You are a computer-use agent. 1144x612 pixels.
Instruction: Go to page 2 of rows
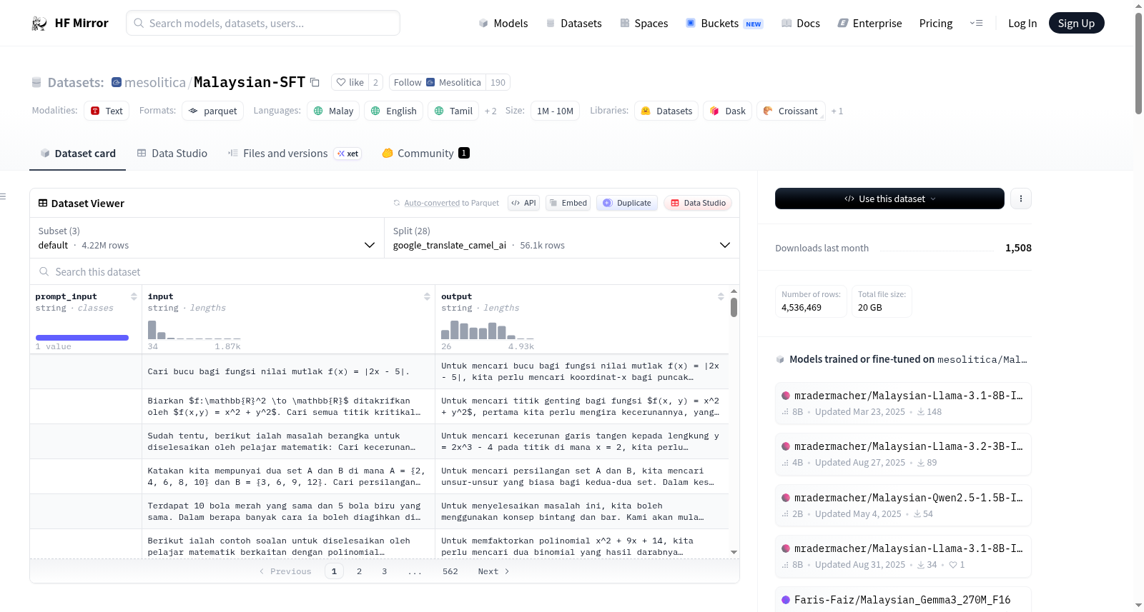pos(359,571)
